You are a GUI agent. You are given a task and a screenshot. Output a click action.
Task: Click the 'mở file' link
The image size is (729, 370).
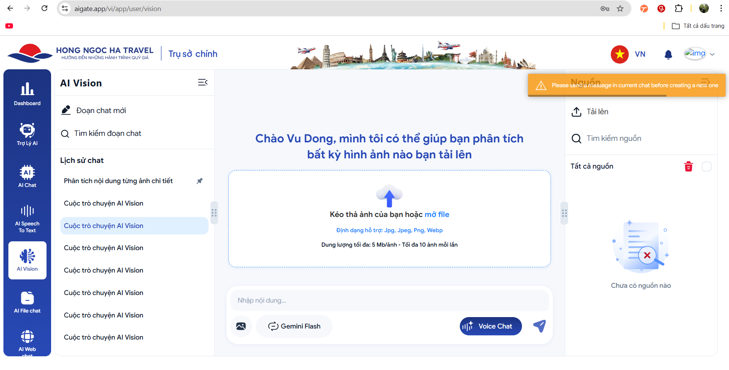[x=437, y=214]
